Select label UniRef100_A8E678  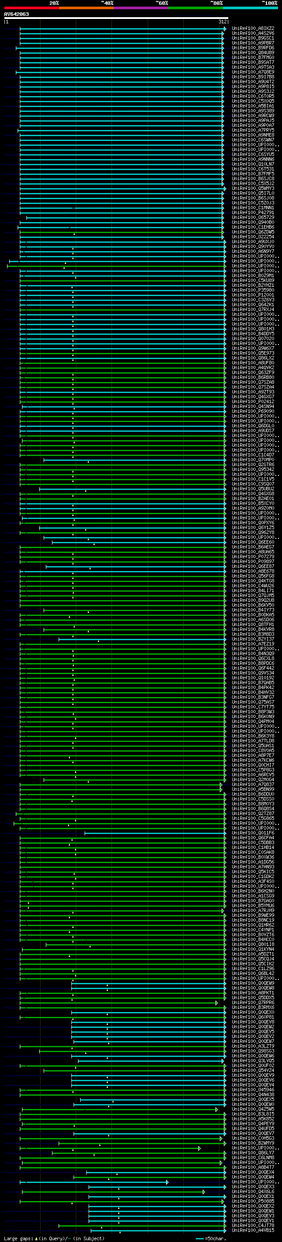click(x=253, y=571)
